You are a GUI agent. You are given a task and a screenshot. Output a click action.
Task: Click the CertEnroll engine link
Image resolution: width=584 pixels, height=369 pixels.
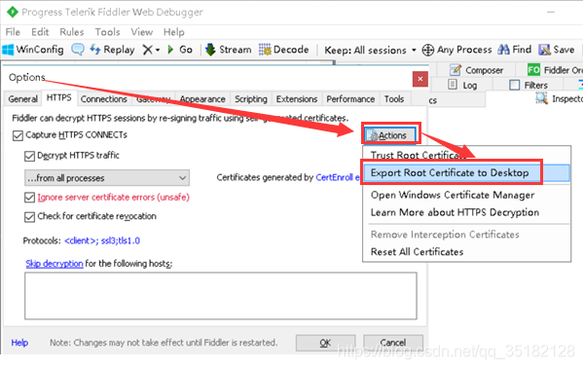click(337, 177)
